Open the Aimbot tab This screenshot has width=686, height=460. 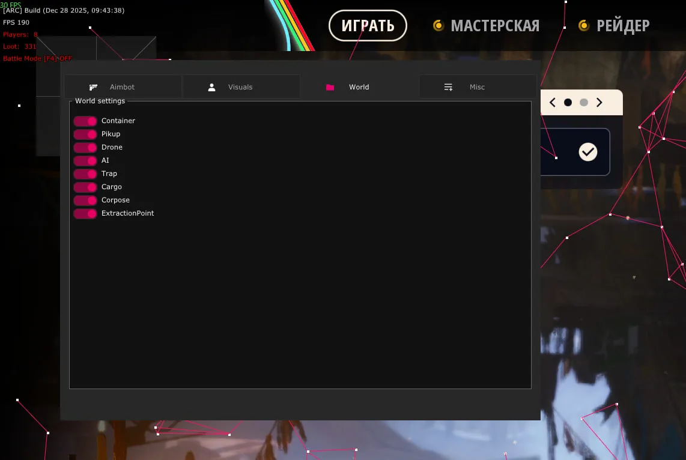pyautogui.click(x=123, y=86)
